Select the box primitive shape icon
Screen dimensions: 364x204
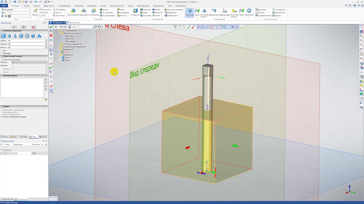coord(3,36)
